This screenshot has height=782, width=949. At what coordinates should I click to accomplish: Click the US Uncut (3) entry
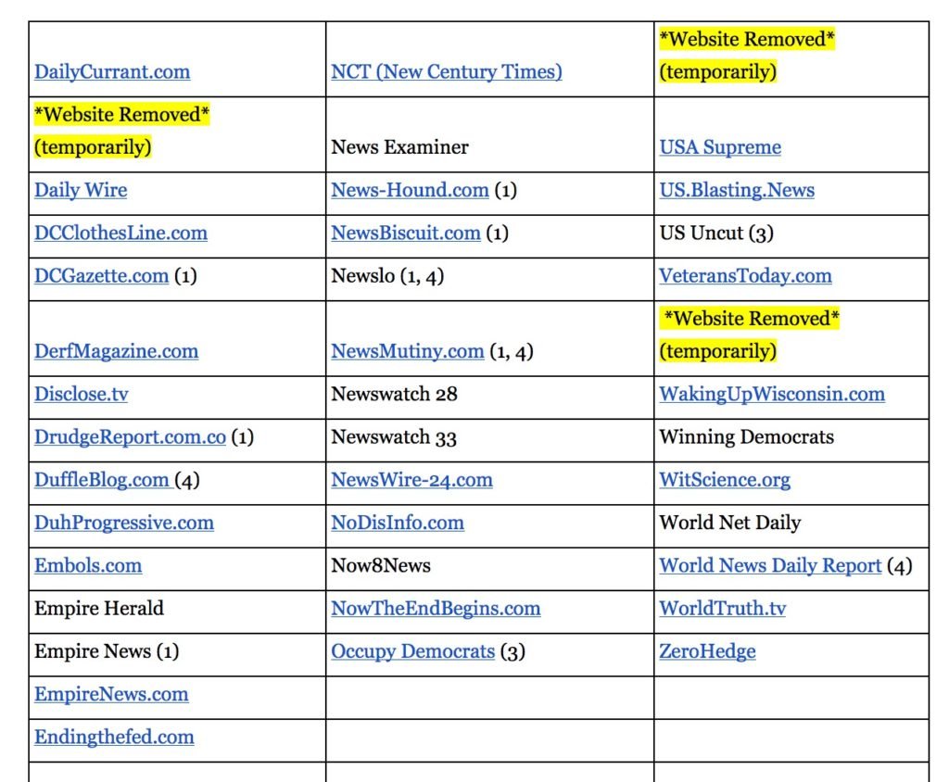click(716, 233)
